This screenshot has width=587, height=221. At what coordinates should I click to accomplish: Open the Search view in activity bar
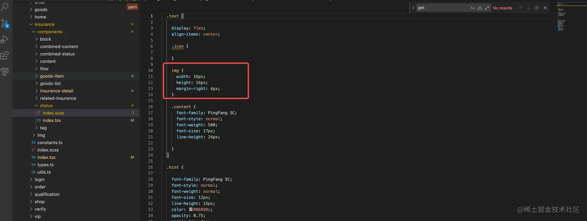5,7
